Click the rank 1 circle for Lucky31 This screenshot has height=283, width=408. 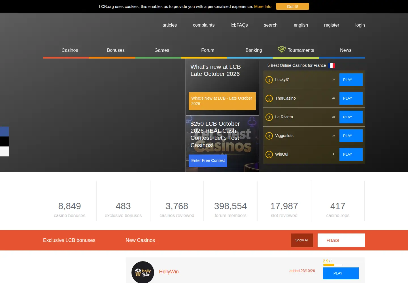coord(269,80)
